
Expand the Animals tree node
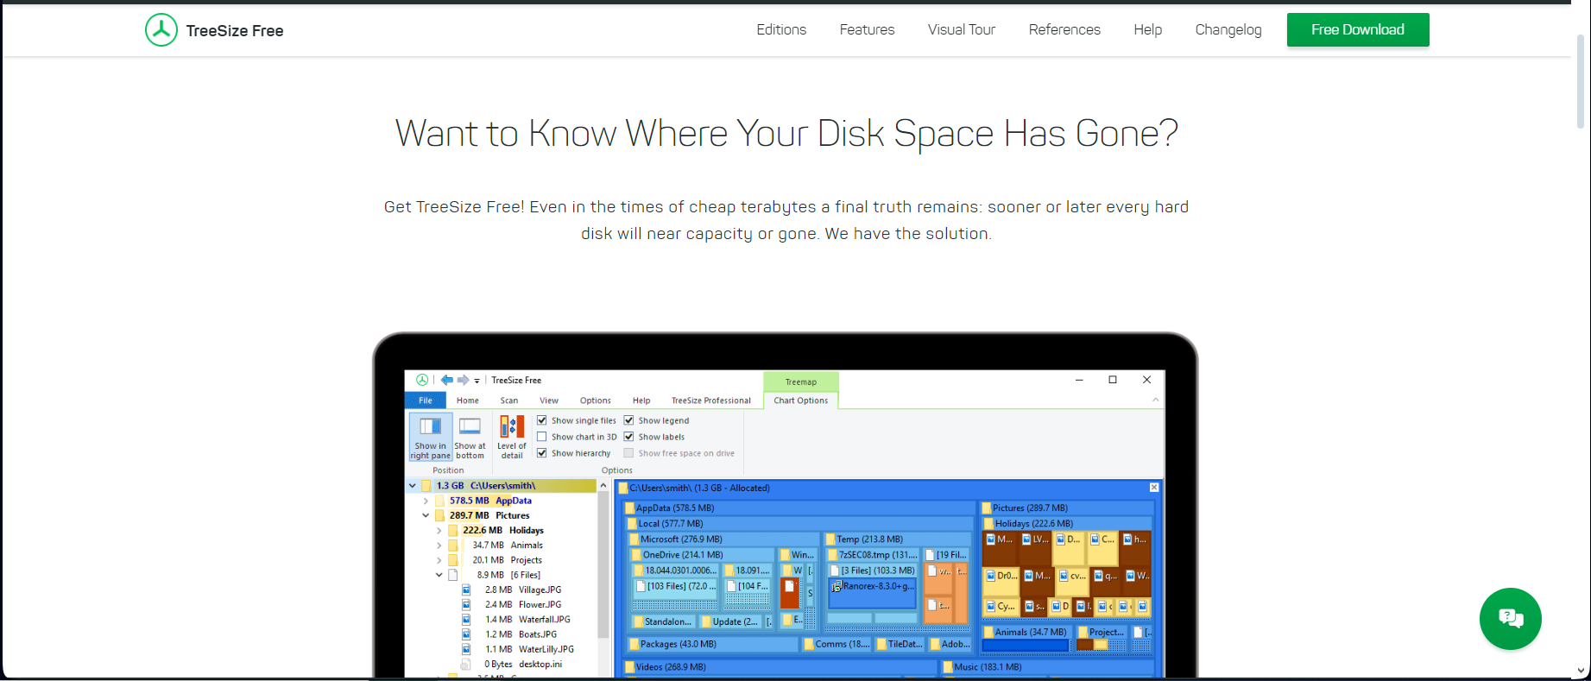point(439,545)
